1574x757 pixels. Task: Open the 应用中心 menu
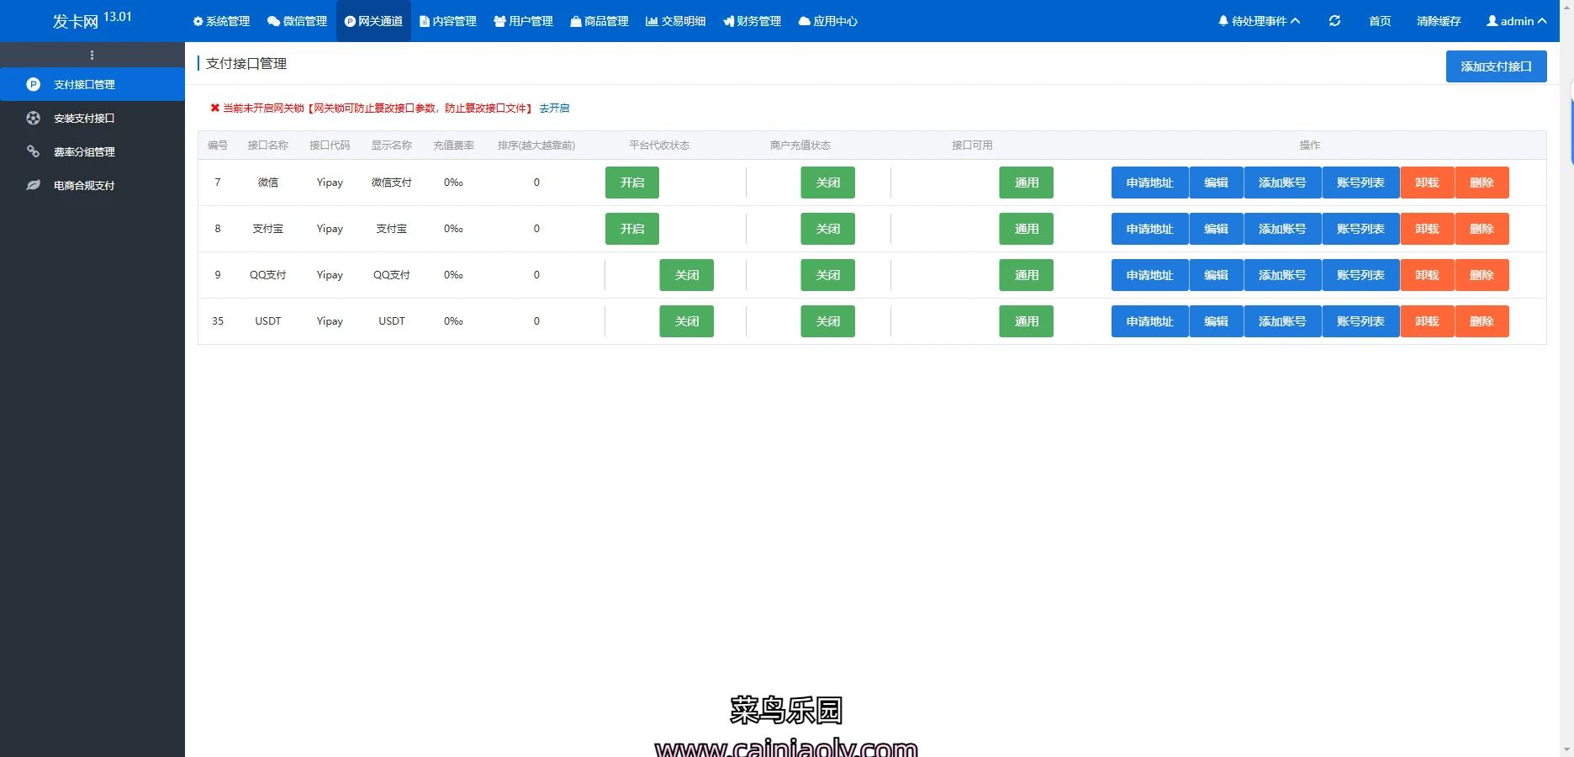click(x=828, y=21)
